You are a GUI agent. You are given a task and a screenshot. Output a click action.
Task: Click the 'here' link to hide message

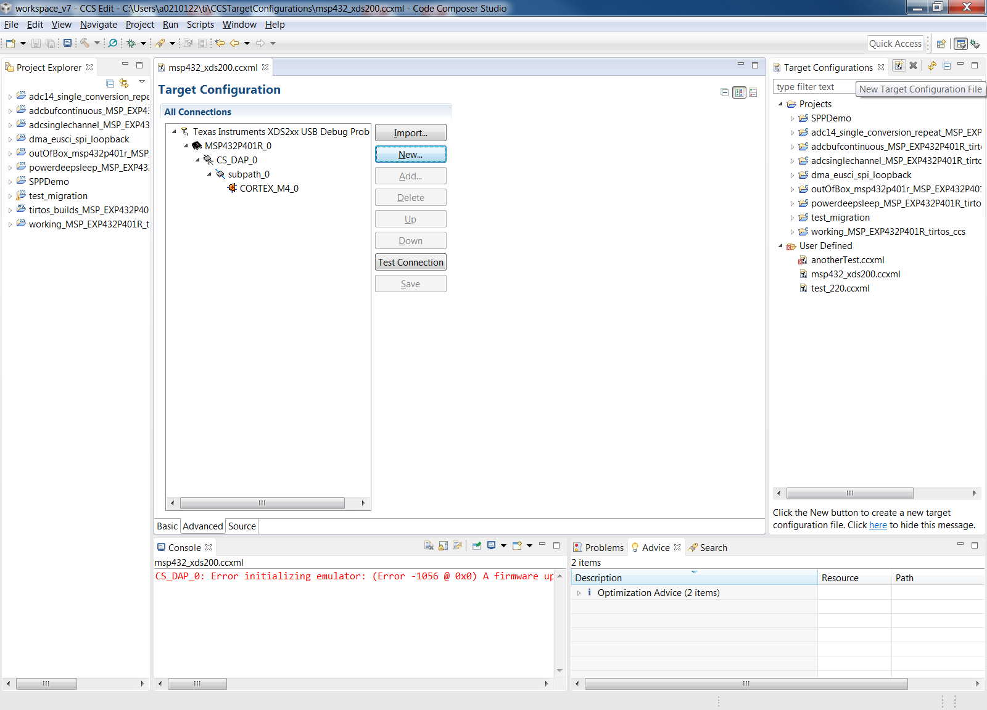pos(878,525)
